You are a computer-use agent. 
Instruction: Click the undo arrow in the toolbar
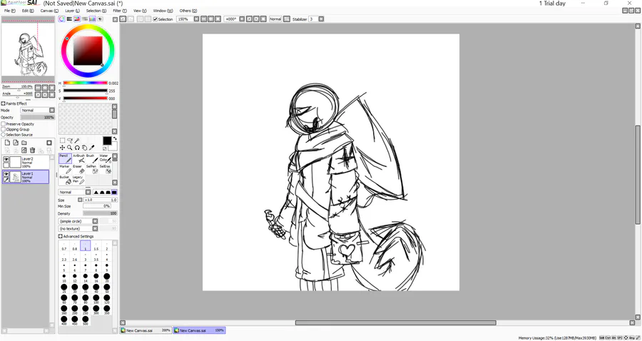pos(123,19)
